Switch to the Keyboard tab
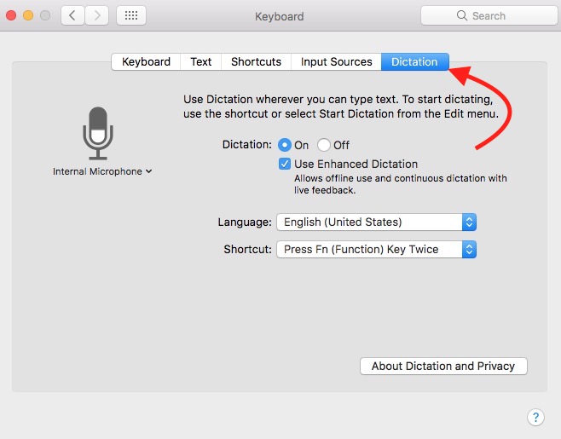 (146, 61)
